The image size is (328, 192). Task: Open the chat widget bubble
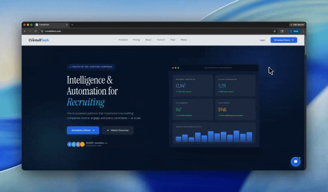coord(296,162)
